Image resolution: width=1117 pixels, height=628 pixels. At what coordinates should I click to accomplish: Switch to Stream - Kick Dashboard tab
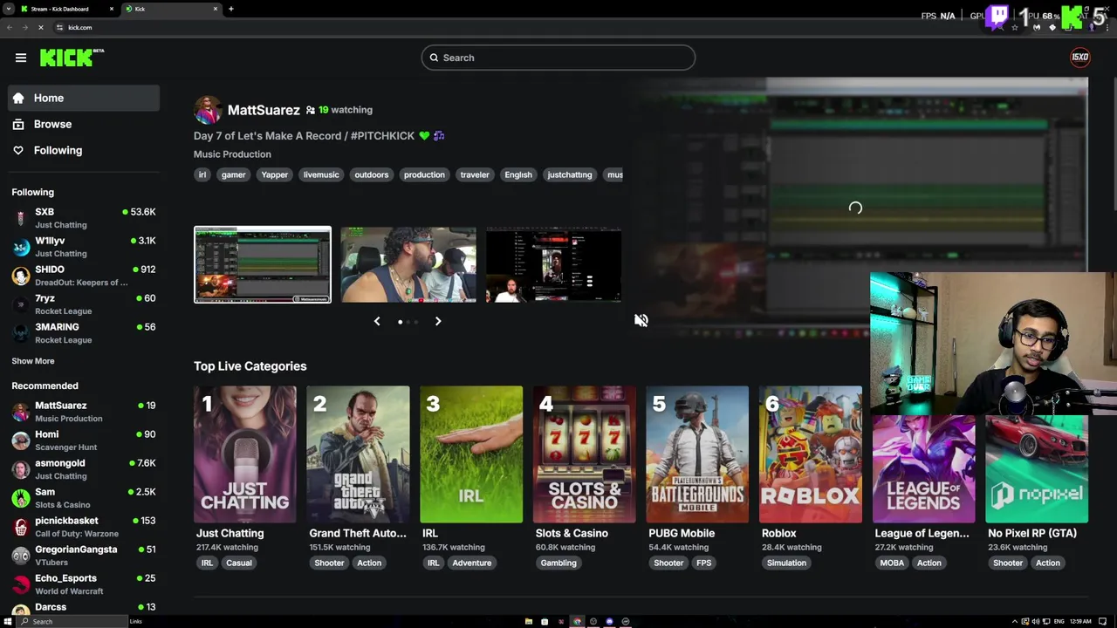(x=65, y=9)
